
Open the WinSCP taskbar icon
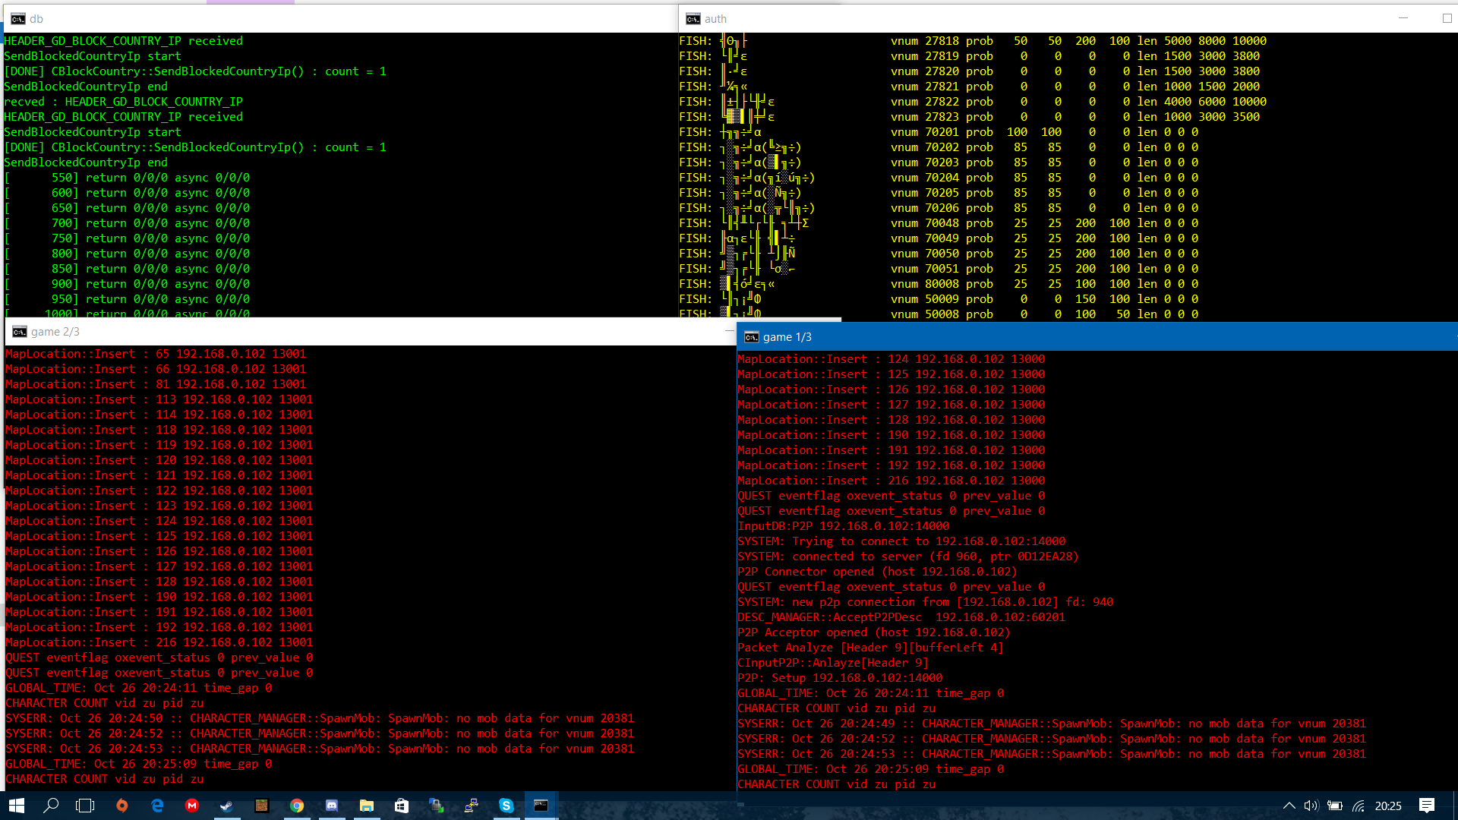tap(436, 806)
